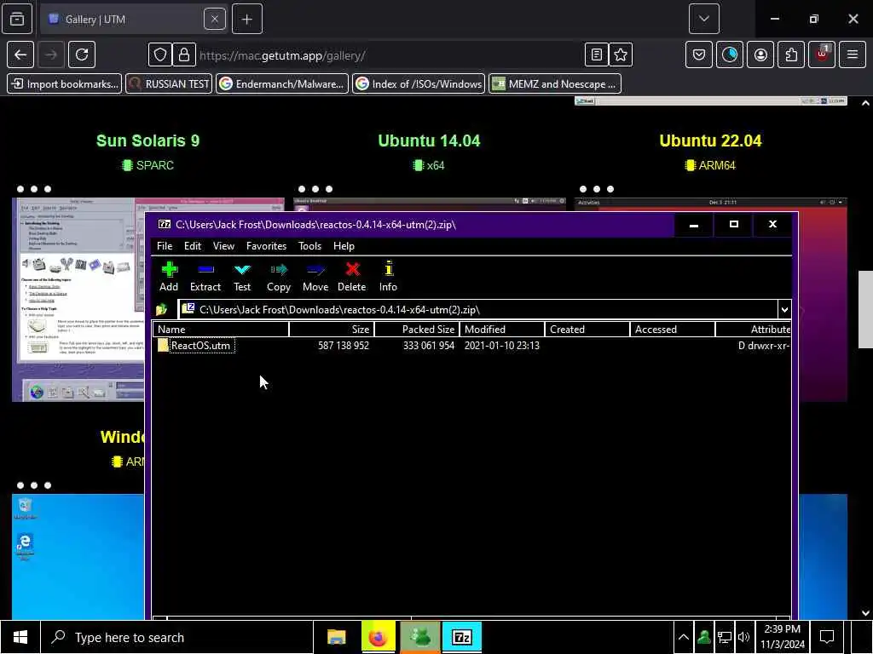Viewport: 873px width, 654px height.
Task: Sort by the Attributes column header
Action: 753,330
